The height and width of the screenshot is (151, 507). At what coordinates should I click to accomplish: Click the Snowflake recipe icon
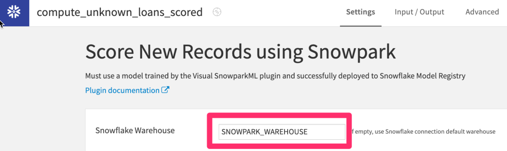(x=14, y=12)
